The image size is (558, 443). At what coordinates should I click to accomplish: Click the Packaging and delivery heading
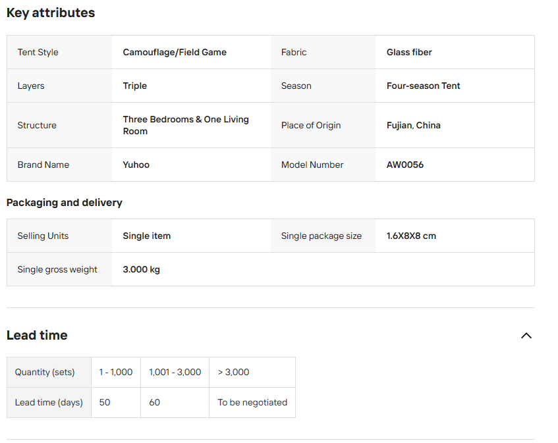pyautogui.click(x=65, y=203)
